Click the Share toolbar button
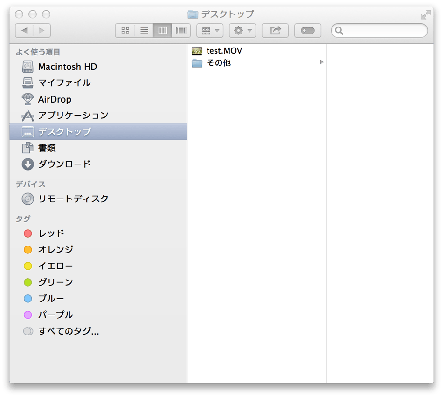This screenshot has width=443, height=397. (x=275, y=31)
